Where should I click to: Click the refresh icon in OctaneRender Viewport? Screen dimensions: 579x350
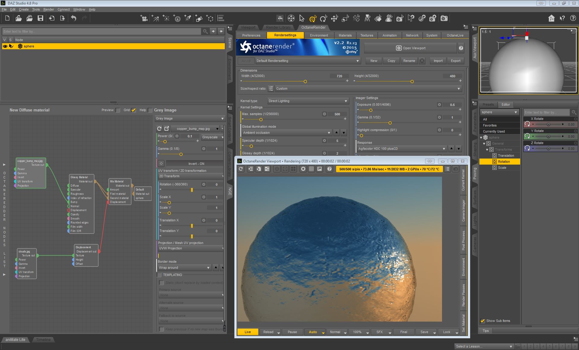(x=241, y=169)
